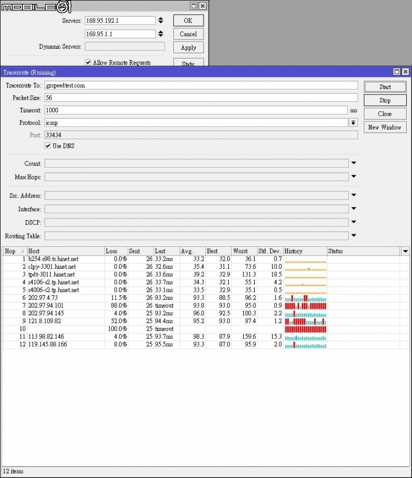Close the Traceroute window via X
Viewport: 412px width, 478px height.
405,72
